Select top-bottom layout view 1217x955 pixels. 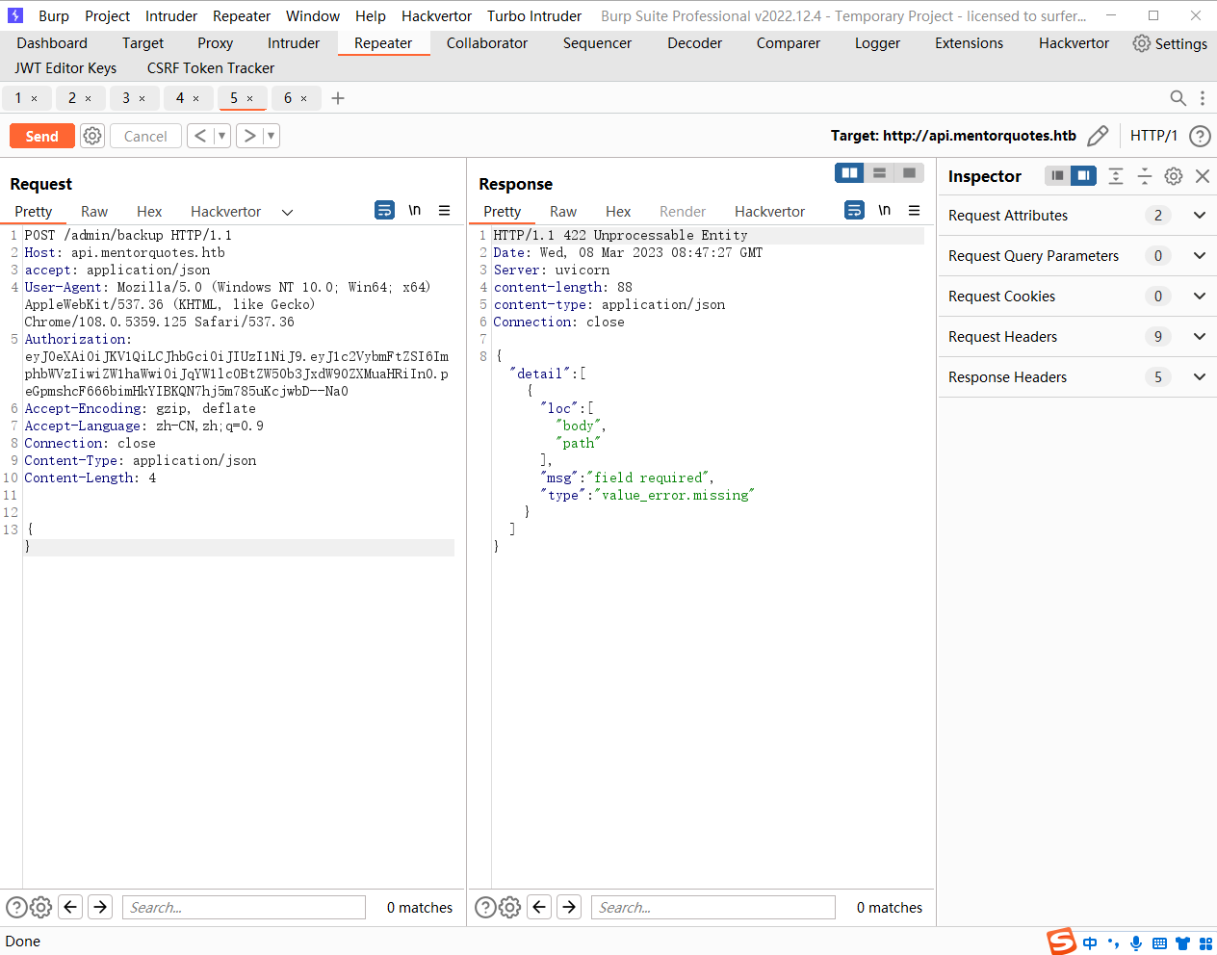pyautogui.click(x=879, y=173)
